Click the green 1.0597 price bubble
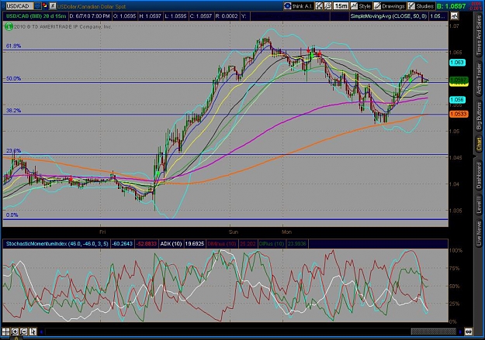The width and height of the screenshot is (485, 340). (x=459, y=81)
